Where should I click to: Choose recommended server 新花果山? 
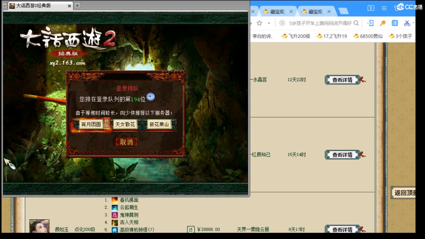159,124
